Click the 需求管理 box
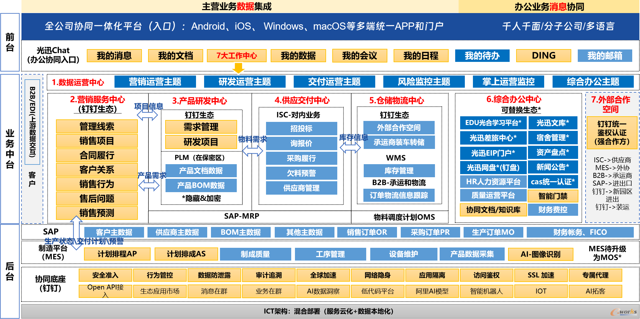This screenshot has height=319, width=640. [201, 127]
